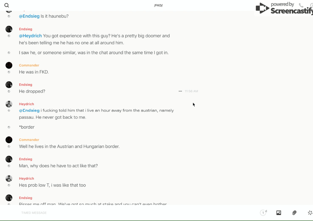This screenshot has height=221, width=313.
Task: Click the Endsieg name above "Man, why does he"
Action: tap(26, 159)
